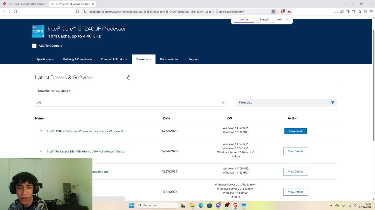Open File Explorer from the taskbar
The image size is (375, 210).
[x=192, y=205]
